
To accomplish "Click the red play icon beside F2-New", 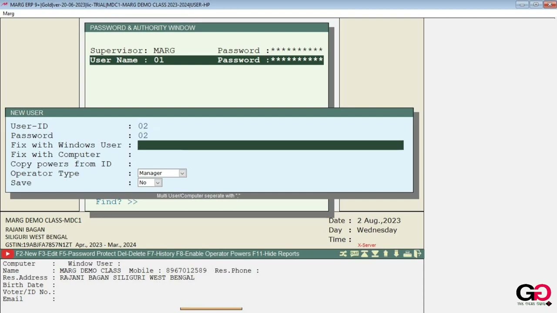I will tap(8, 254).
